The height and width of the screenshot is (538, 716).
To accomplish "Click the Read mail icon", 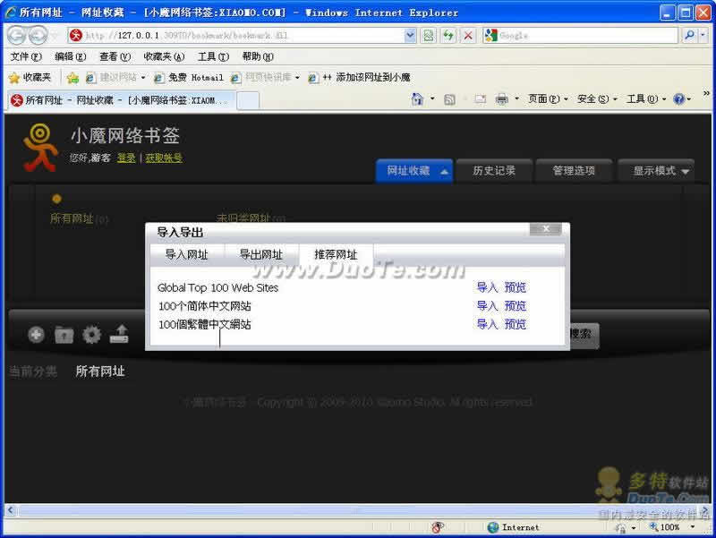I will click(480, 99).
